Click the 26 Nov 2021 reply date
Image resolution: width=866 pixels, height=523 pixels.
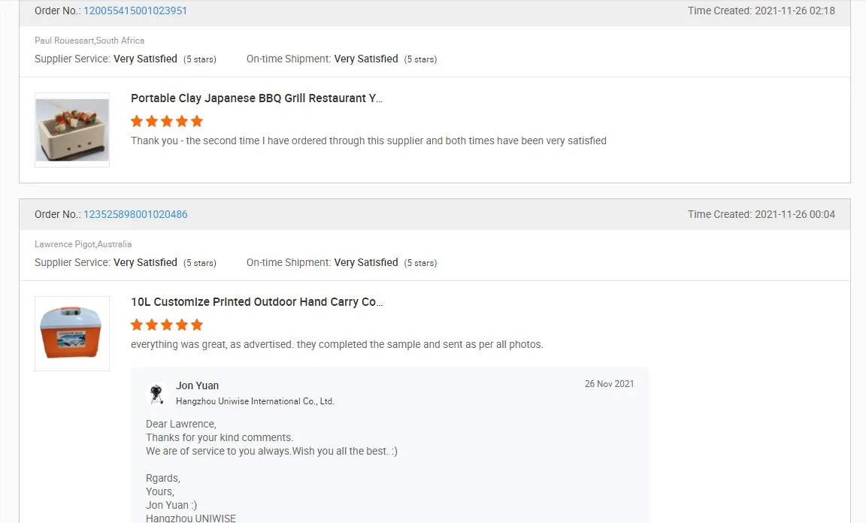[x=609, y=384]
